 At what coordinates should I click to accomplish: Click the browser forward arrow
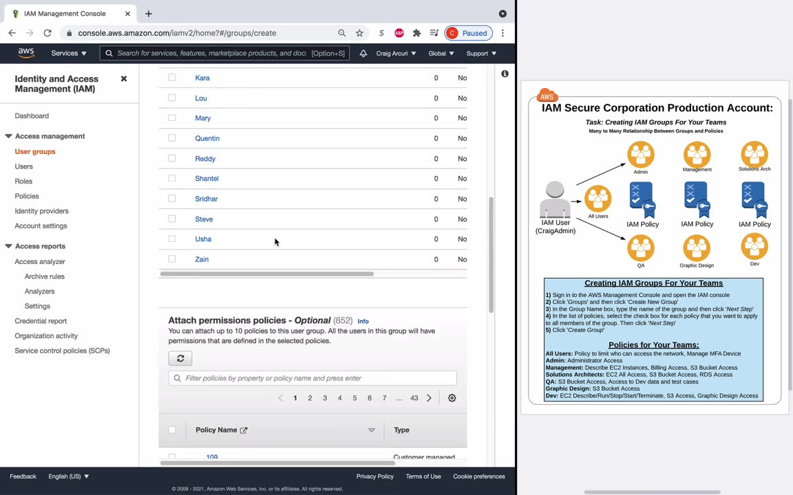tap(30, 33)
